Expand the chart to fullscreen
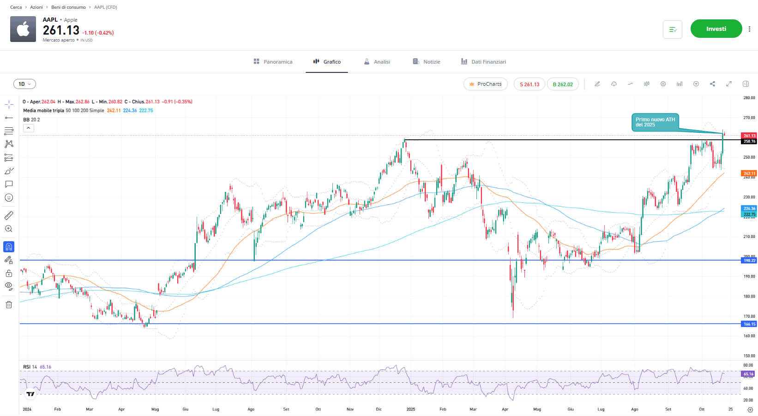 tap(729, 84)
